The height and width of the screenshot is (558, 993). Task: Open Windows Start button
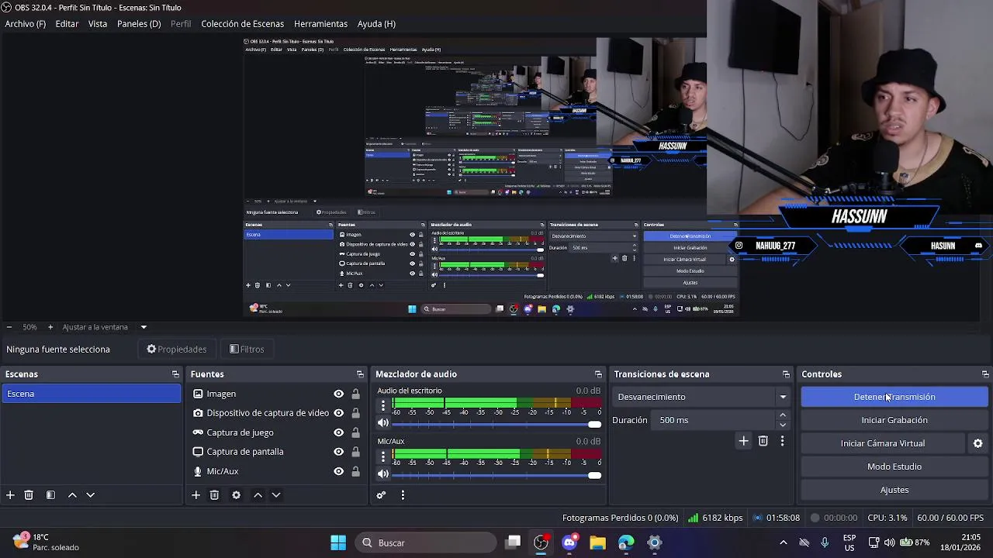pyautogui.click(x=338, y=542)
